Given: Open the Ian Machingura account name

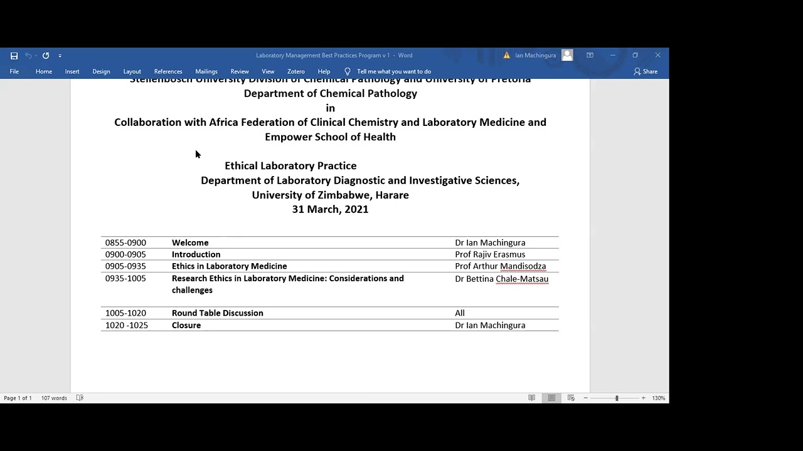Looking at the screenshot, I should click(x=536, y=56).
